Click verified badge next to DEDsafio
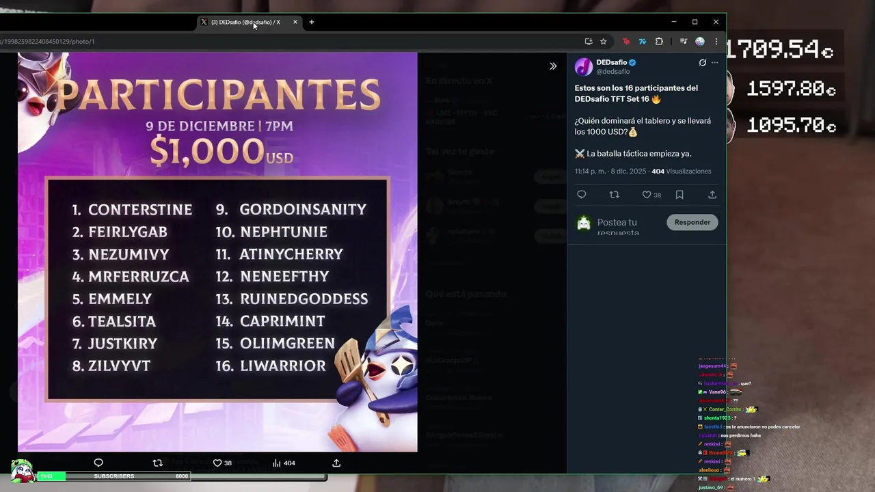 pos(632,62)
